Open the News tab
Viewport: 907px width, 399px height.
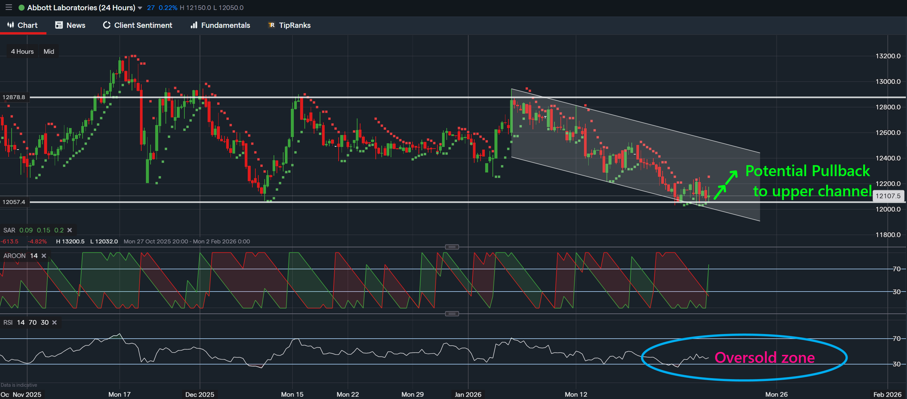click(x=70, y=25)
